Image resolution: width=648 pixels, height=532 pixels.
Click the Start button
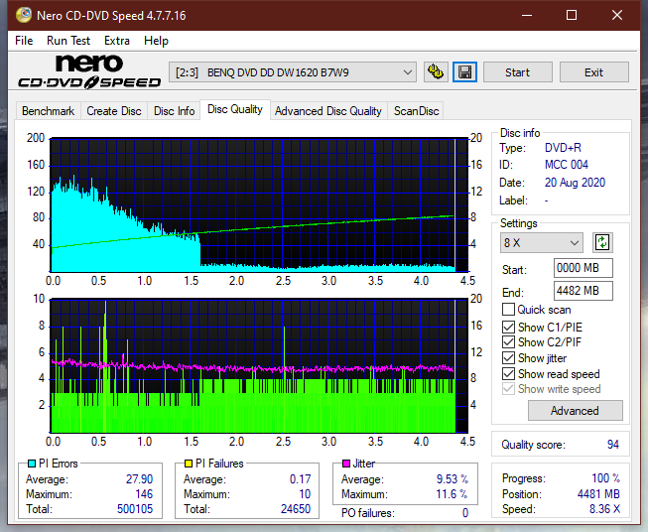tap(517, 72)
